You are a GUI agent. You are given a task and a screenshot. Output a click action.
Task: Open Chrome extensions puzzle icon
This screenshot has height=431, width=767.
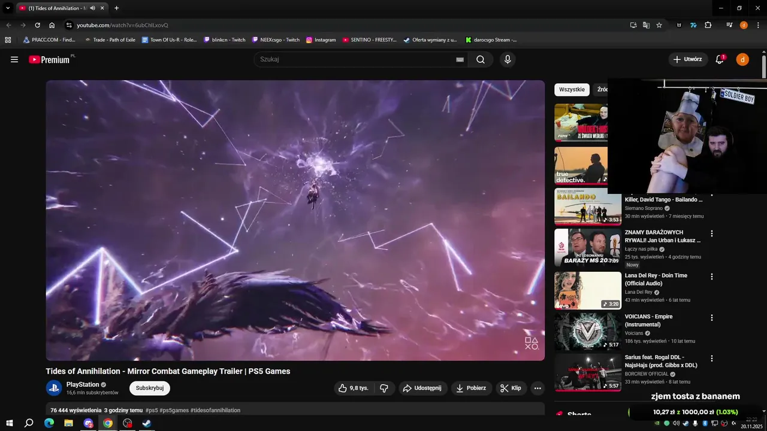708,25
